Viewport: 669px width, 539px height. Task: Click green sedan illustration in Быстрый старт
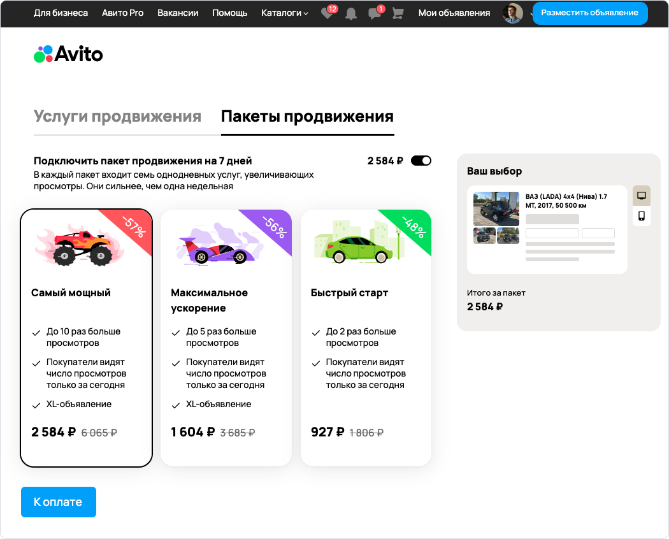[359, 242]
